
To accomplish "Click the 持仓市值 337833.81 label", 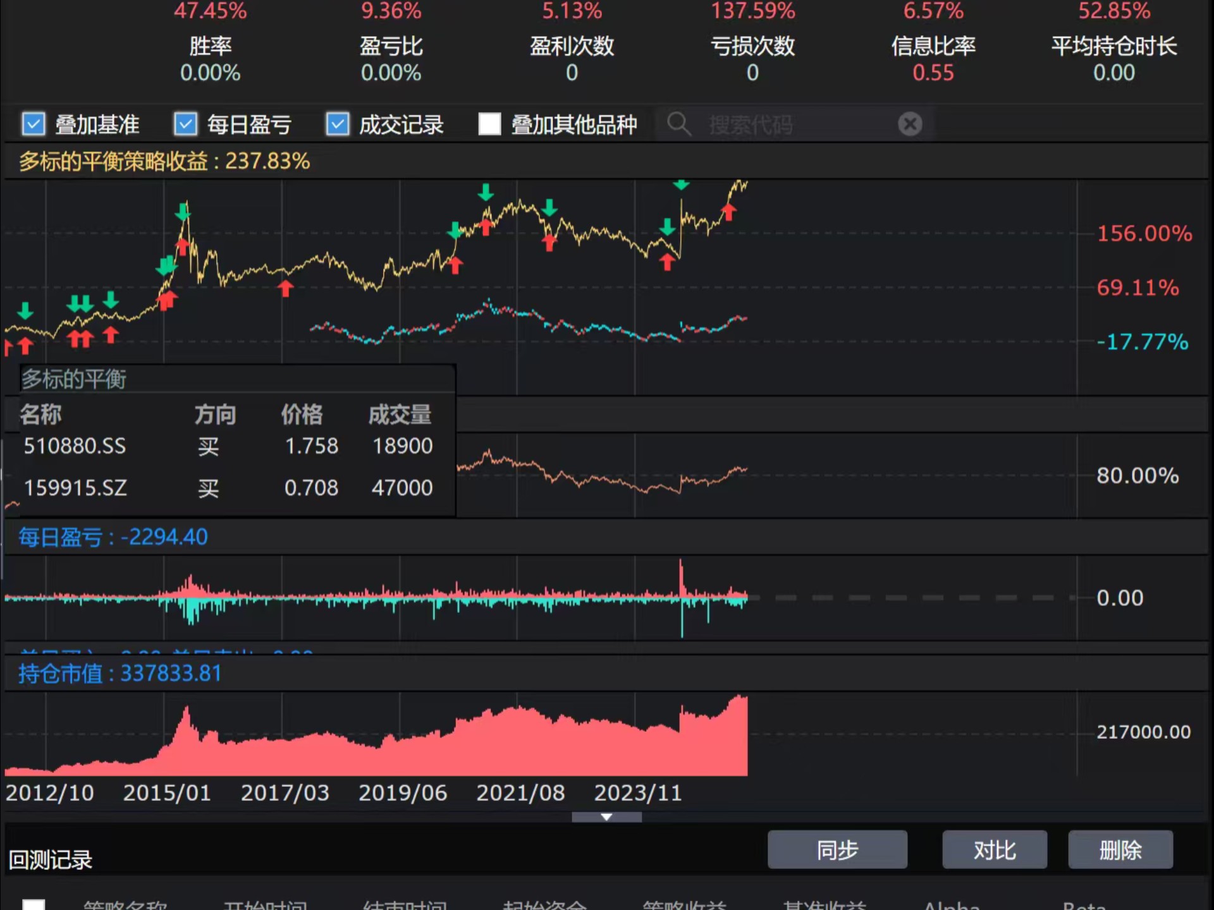I will [120, 674].
